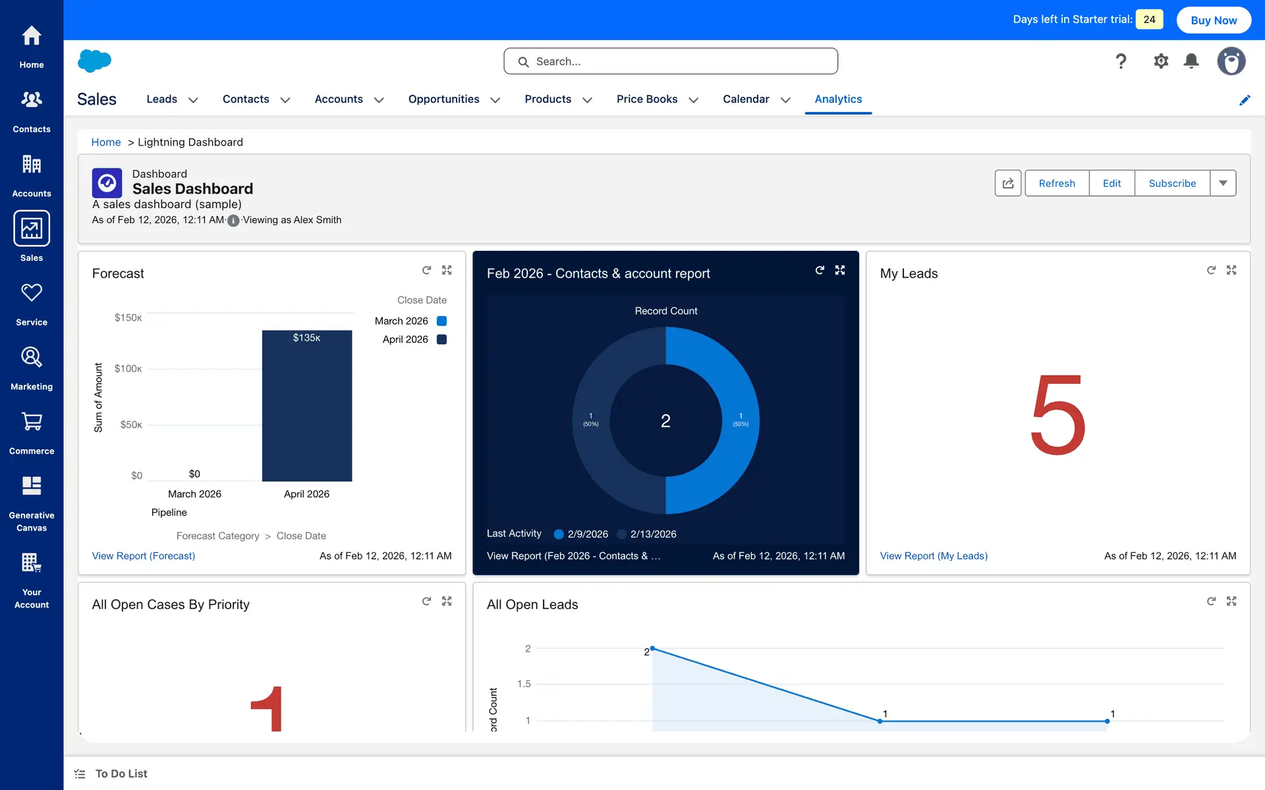Click the global Search field

tap(670, 61)
